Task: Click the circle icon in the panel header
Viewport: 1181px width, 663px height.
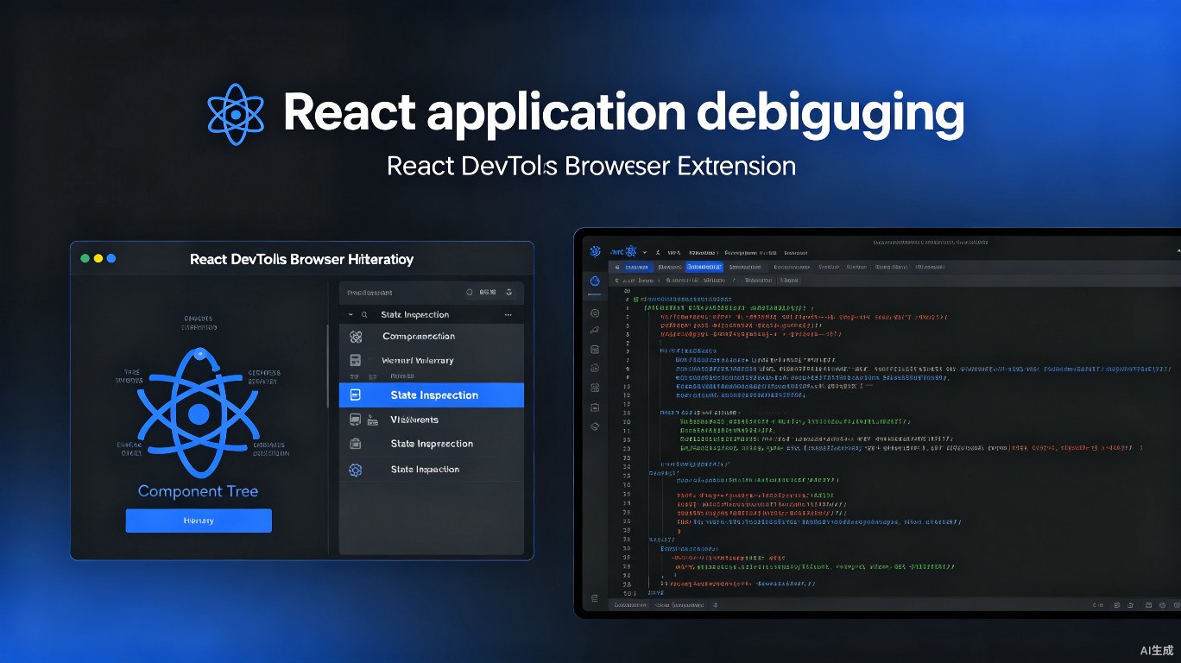Action: 470,293
